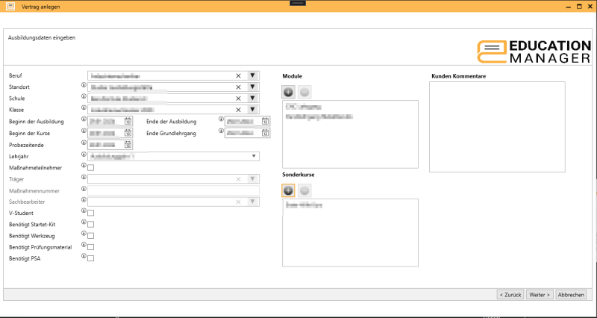Image resolution: width=597 pixels, height=318 pixels.
Task: Go back using the < Zurück button
Action: [510, 295]
